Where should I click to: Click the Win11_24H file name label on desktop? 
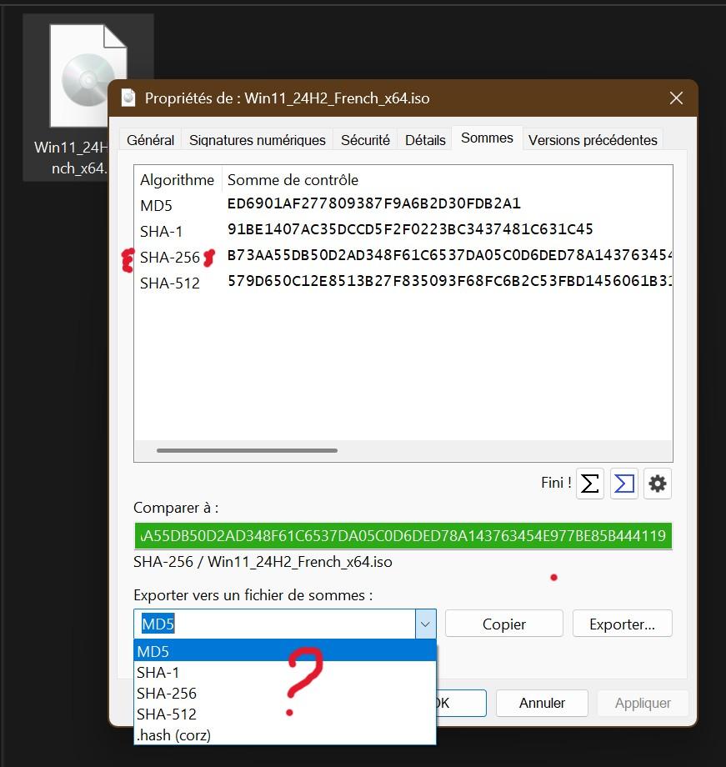[x=71, y=158]
